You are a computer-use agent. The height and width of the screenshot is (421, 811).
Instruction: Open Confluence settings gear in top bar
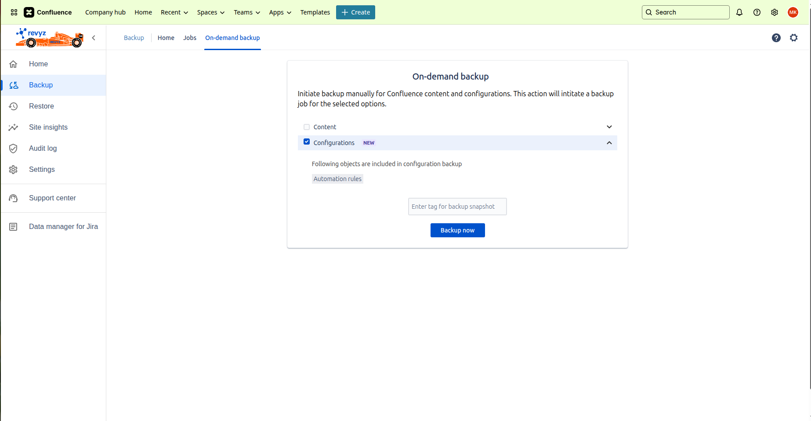(x=775, y=12)
